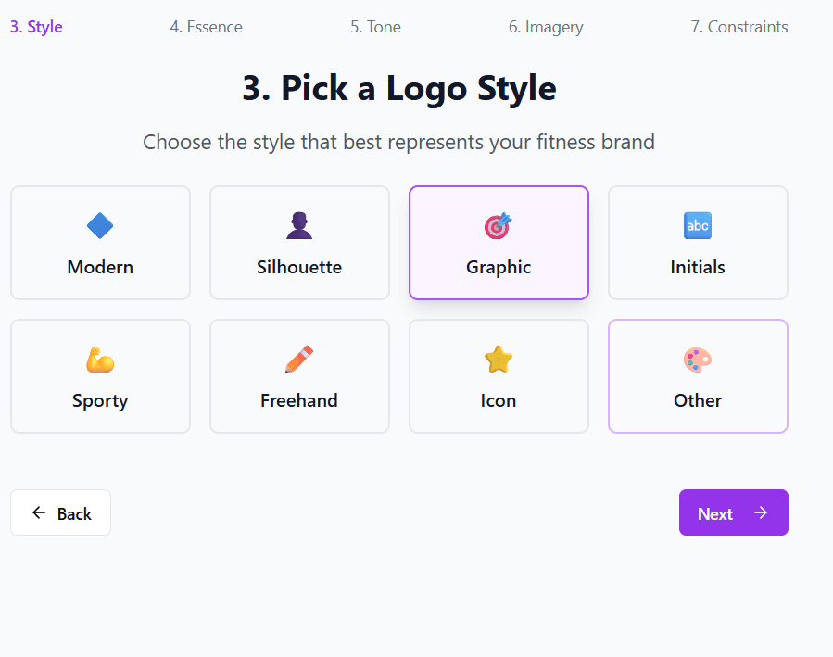This screenshot has height=657, width=833.
Task: Choose the Sporty style label
Action: point(100,400)
